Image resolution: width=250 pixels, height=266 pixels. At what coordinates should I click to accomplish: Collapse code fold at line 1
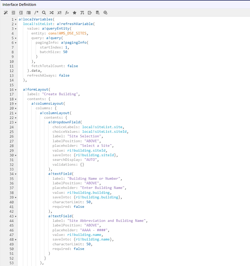[x=16, y=20]
